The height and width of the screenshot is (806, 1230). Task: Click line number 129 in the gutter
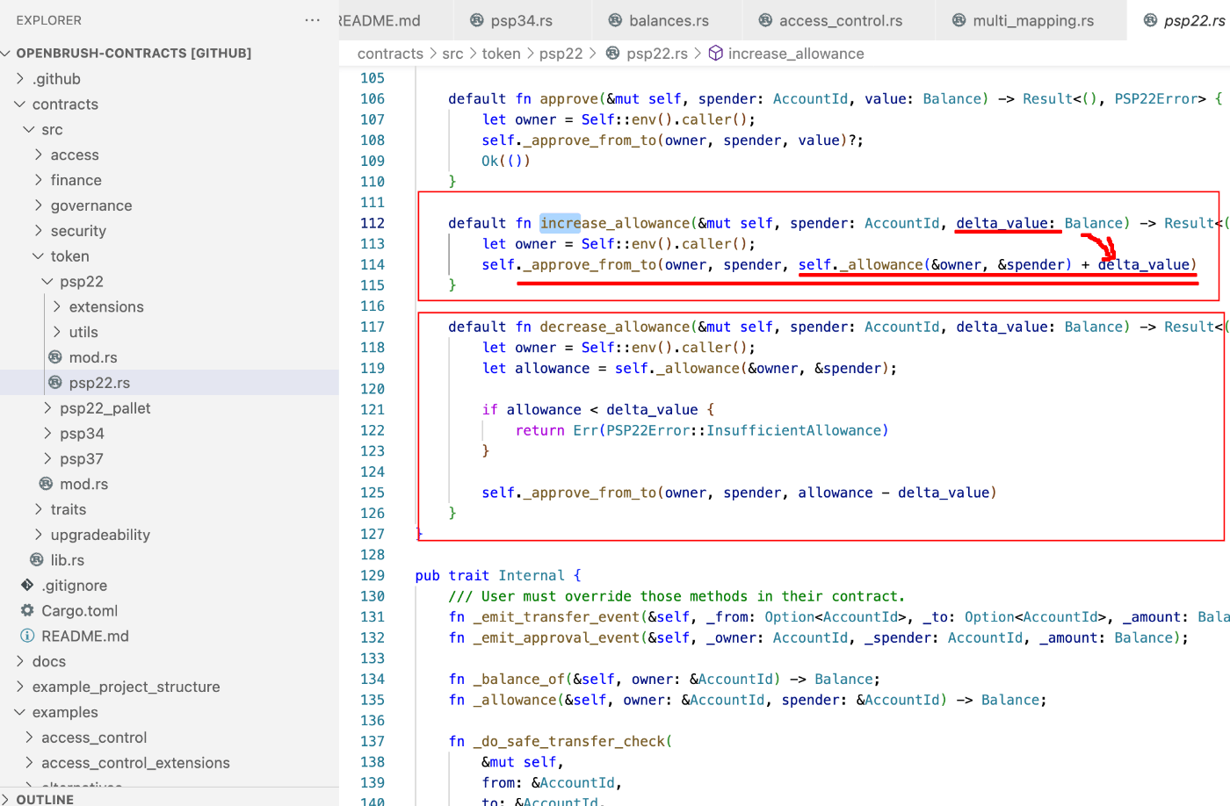point(373,576)
